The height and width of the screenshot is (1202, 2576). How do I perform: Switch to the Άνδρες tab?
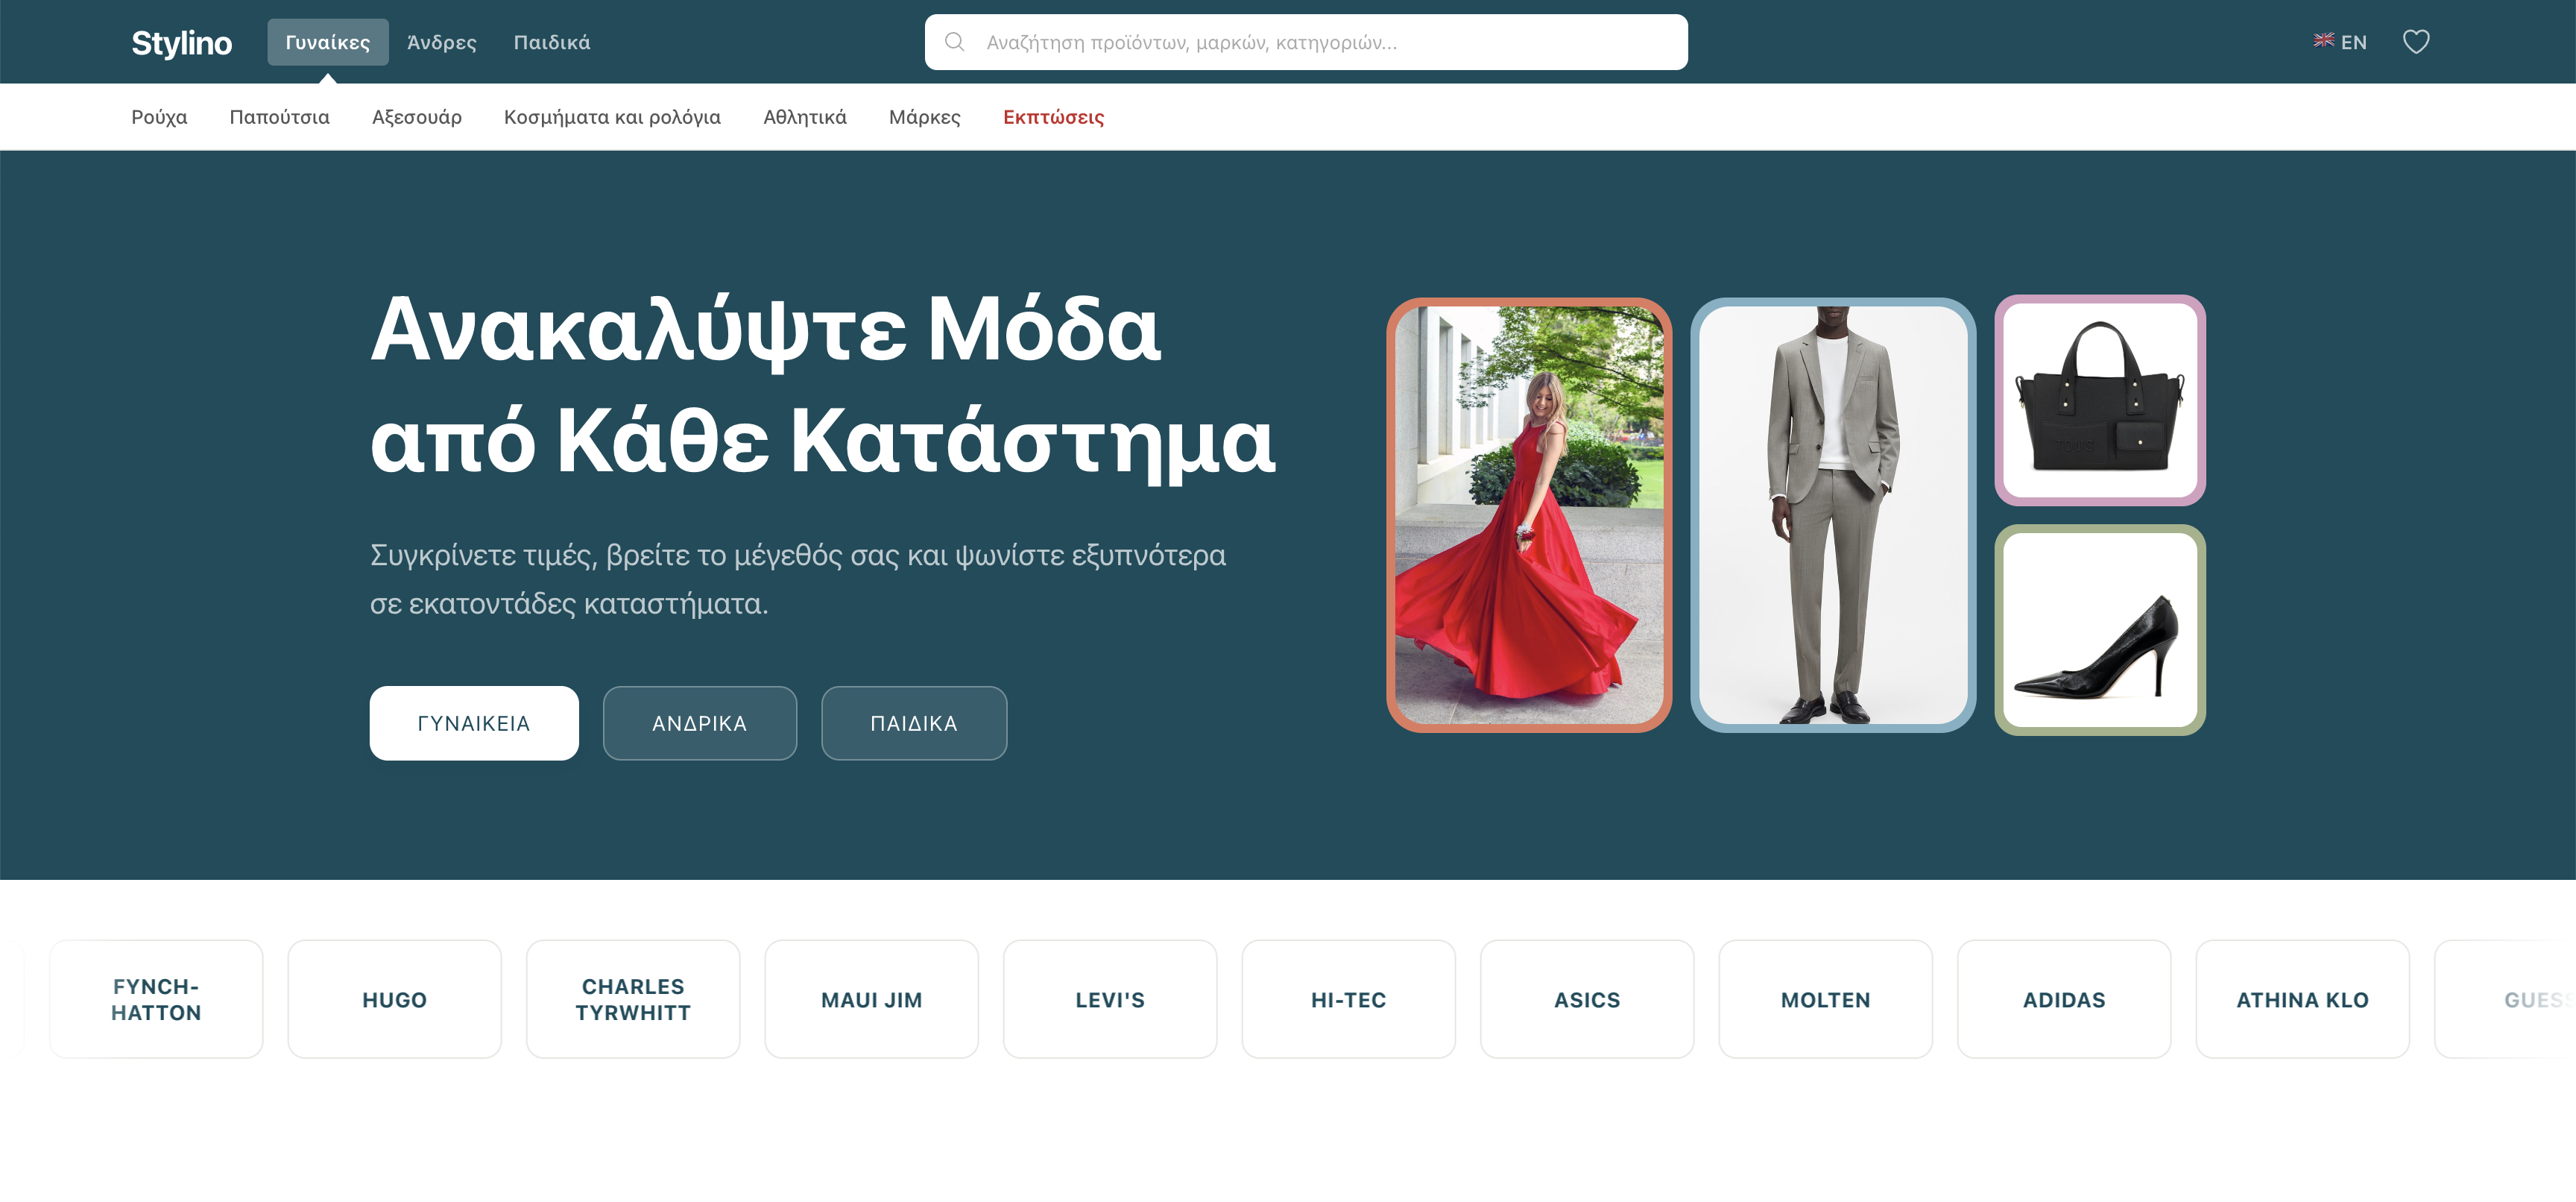click(440, 42)
